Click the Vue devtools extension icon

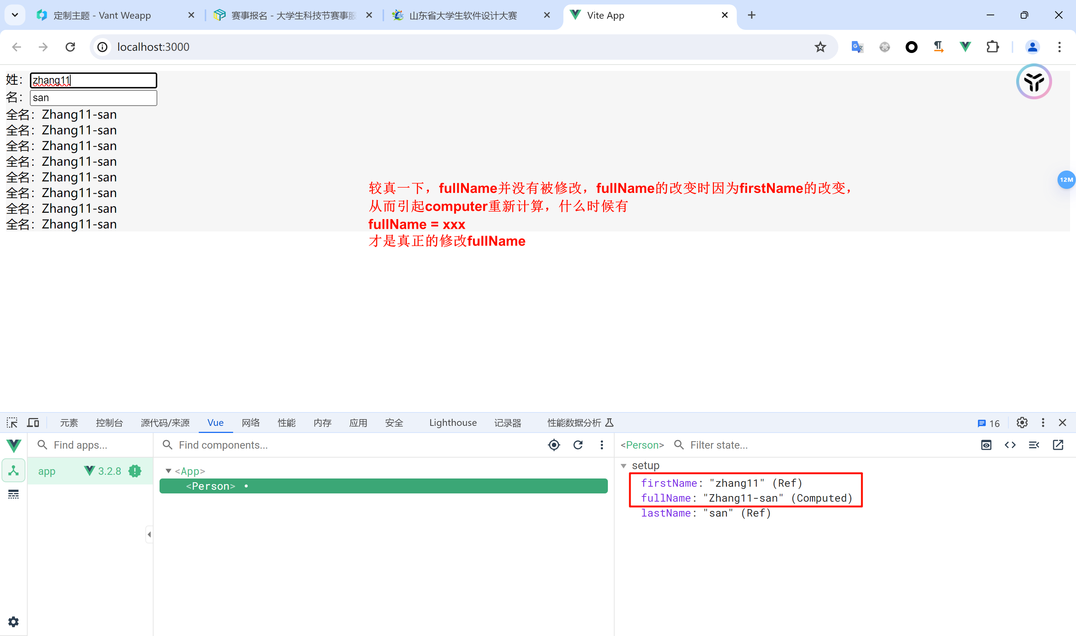pyautogui.click(x=965, y=47)
